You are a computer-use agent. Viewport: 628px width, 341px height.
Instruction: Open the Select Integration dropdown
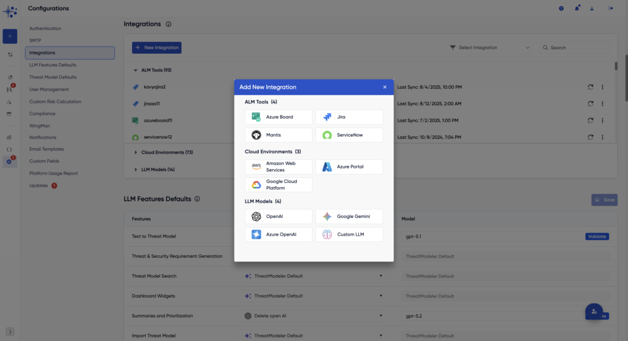489,48
